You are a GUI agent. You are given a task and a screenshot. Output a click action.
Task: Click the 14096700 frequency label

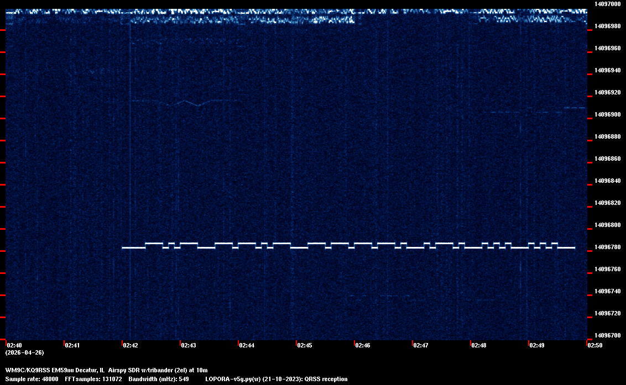point(607,335)
